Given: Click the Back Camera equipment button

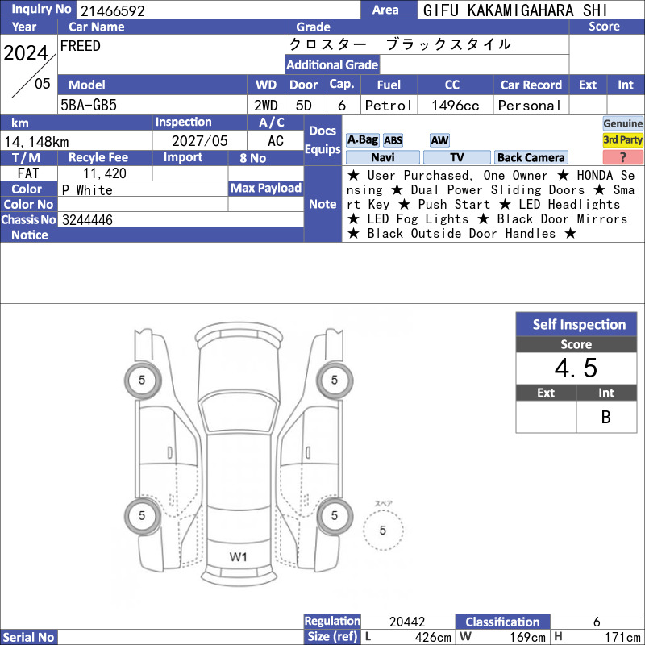Looking at the screenshot, I should (531, 157).
